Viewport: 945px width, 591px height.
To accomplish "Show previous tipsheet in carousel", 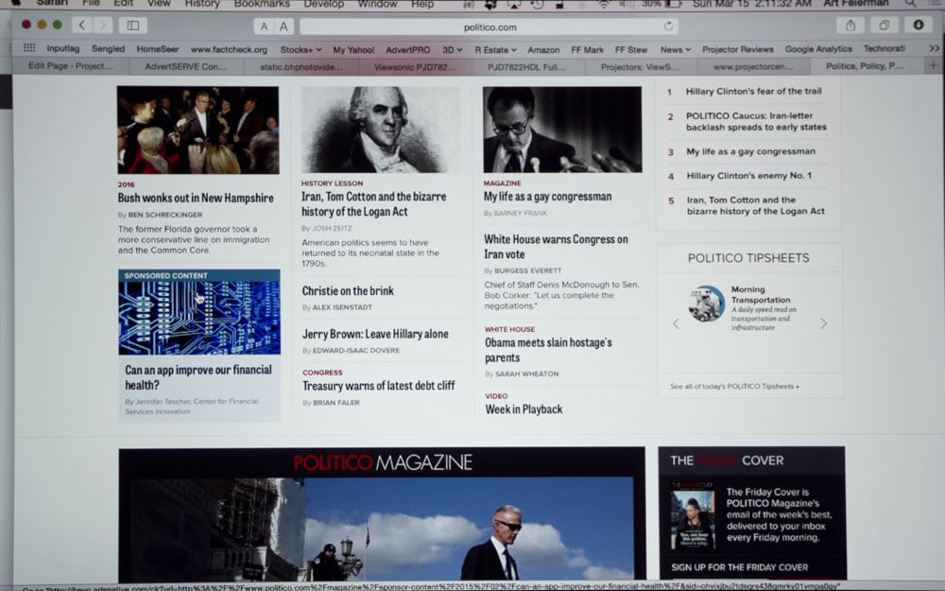I will point(676,323).
